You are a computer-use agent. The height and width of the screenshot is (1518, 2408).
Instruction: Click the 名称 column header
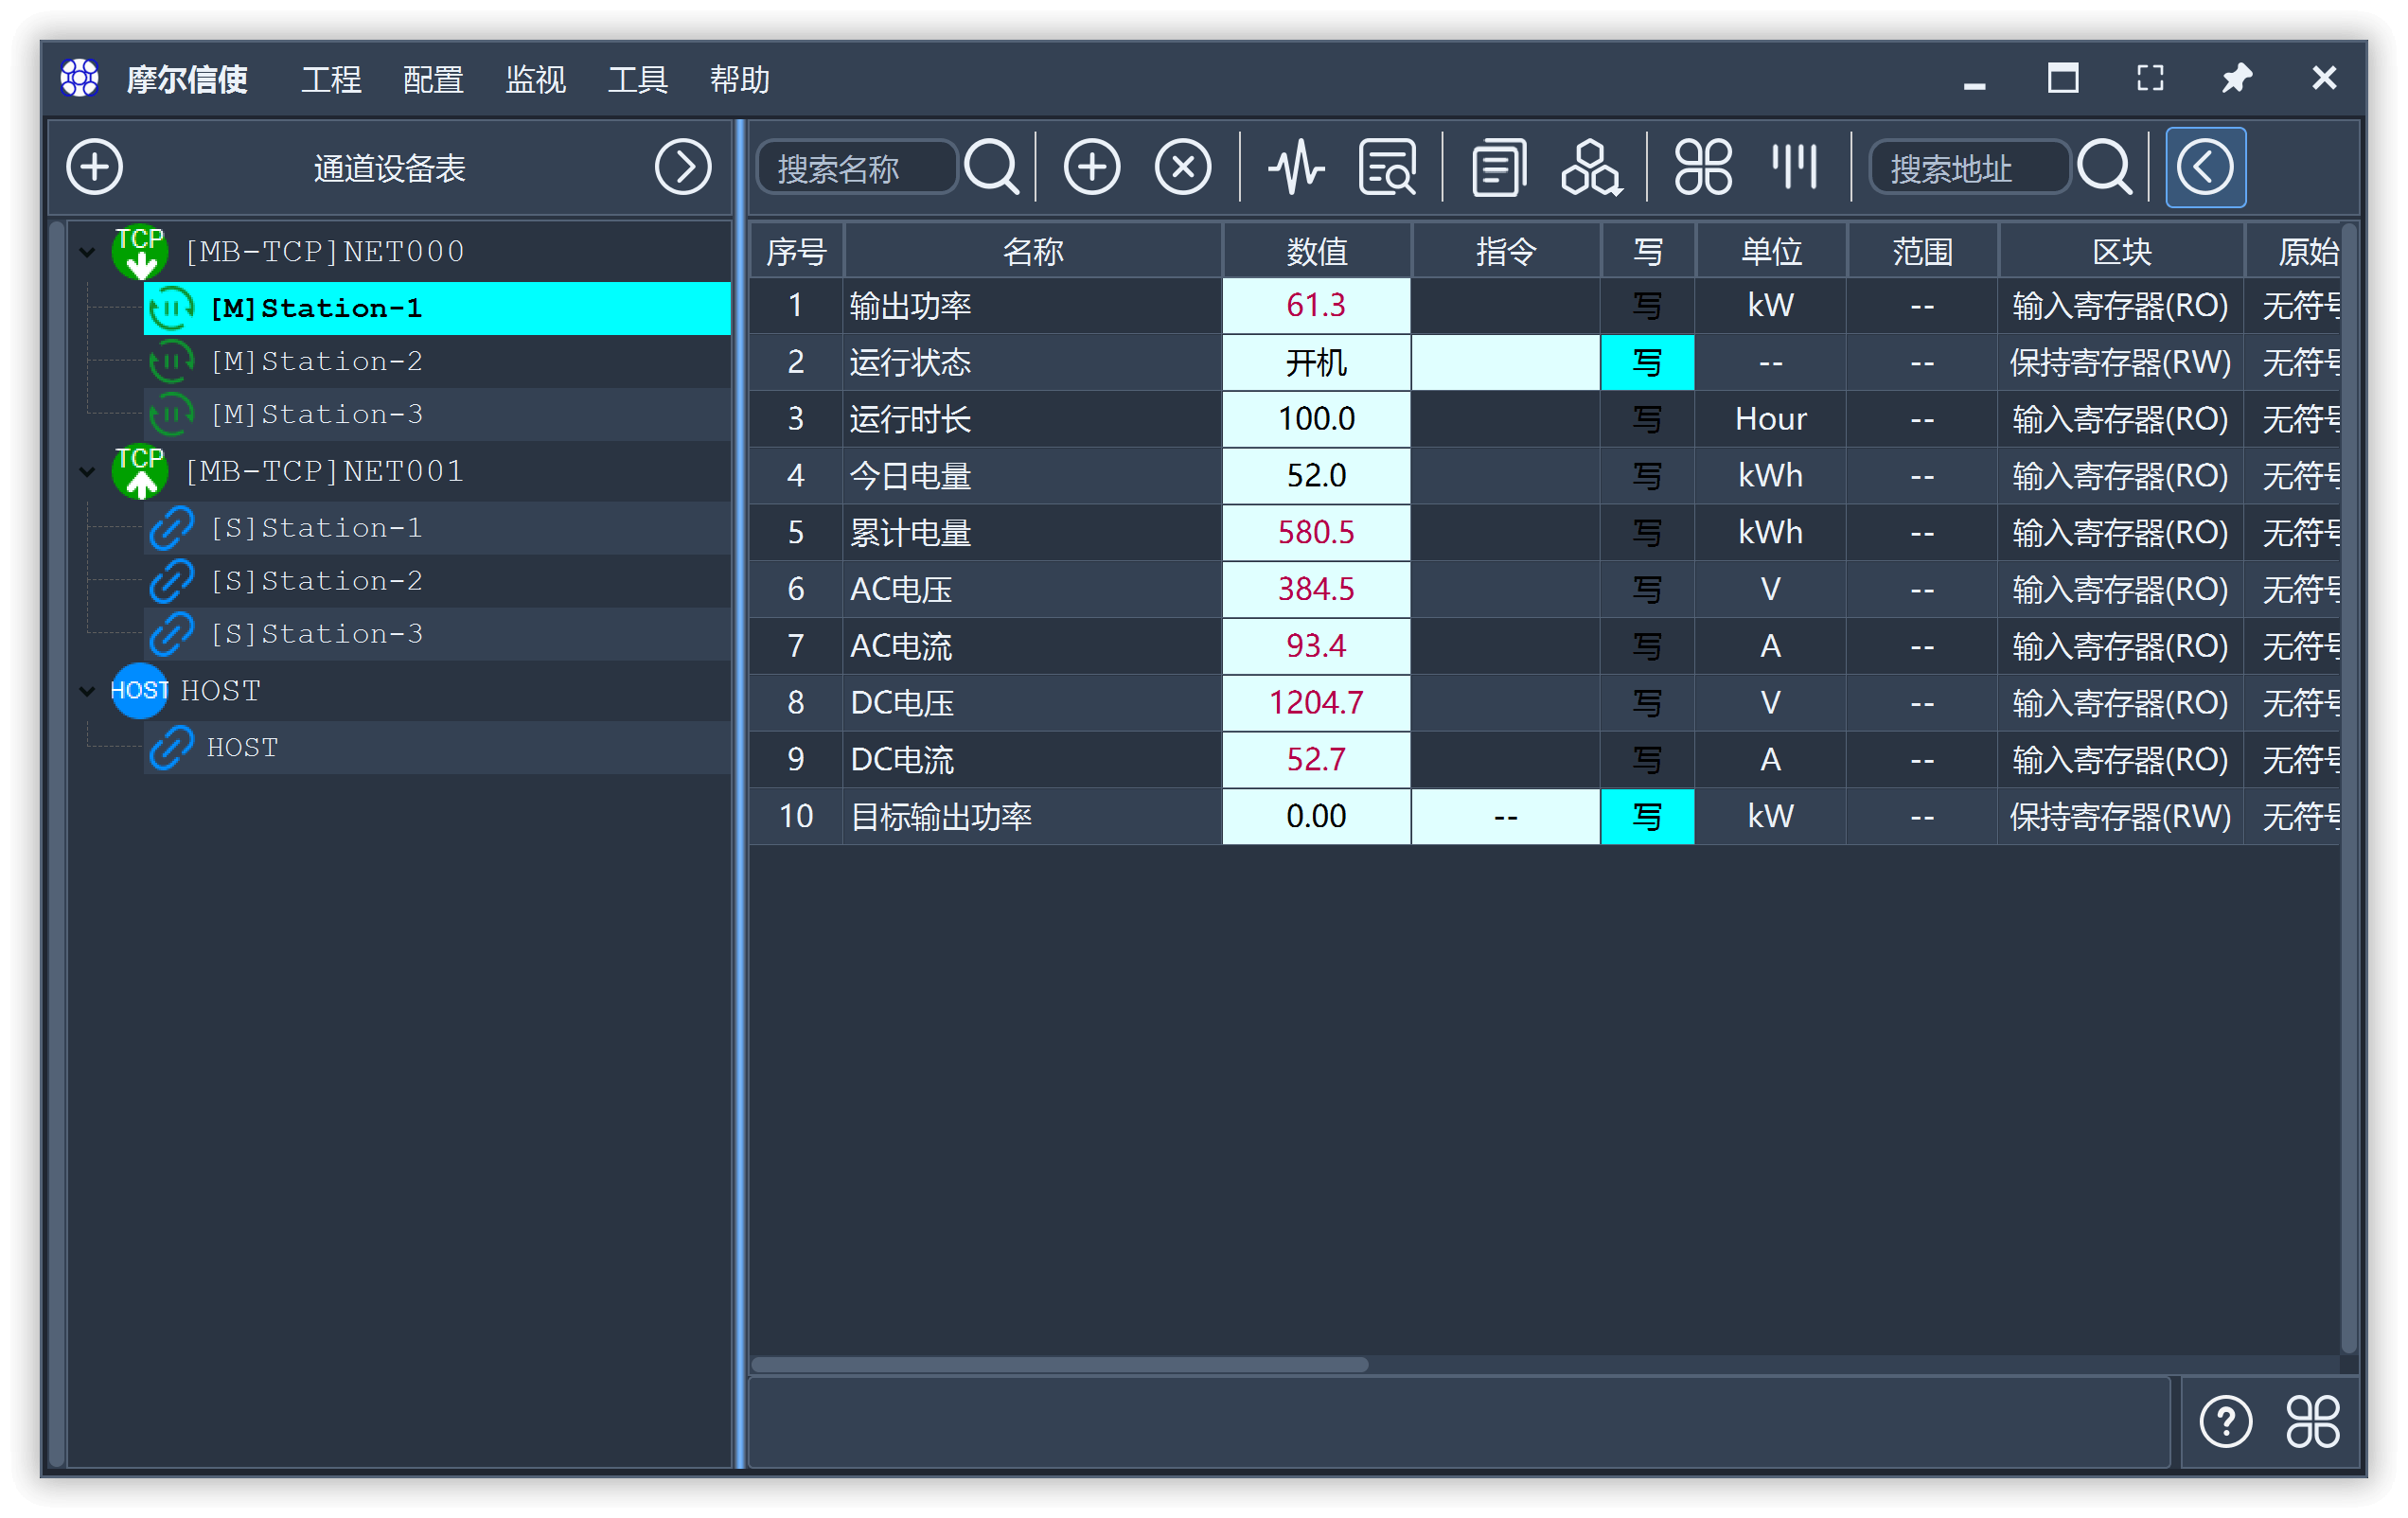(1032, 251)
